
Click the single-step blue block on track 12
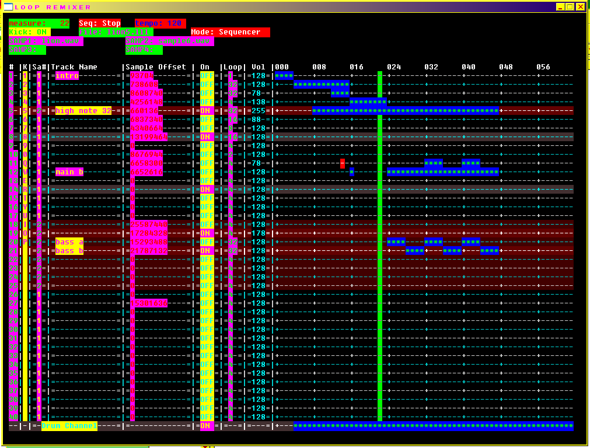point(352,172)
